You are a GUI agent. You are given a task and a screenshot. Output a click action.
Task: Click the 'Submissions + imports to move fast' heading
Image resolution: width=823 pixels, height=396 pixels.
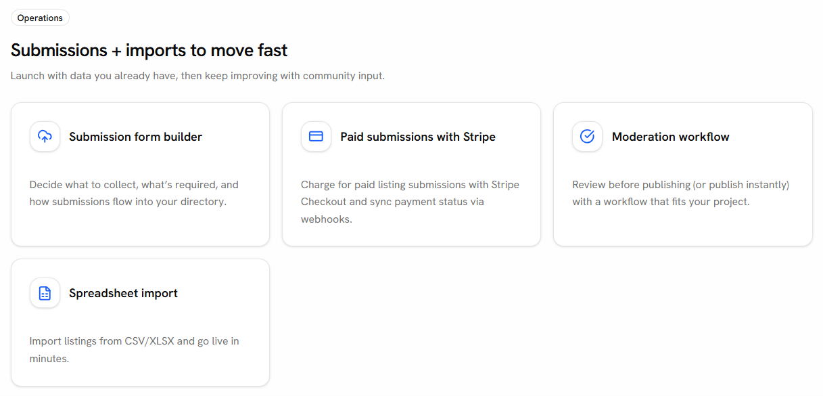[149, 51]
